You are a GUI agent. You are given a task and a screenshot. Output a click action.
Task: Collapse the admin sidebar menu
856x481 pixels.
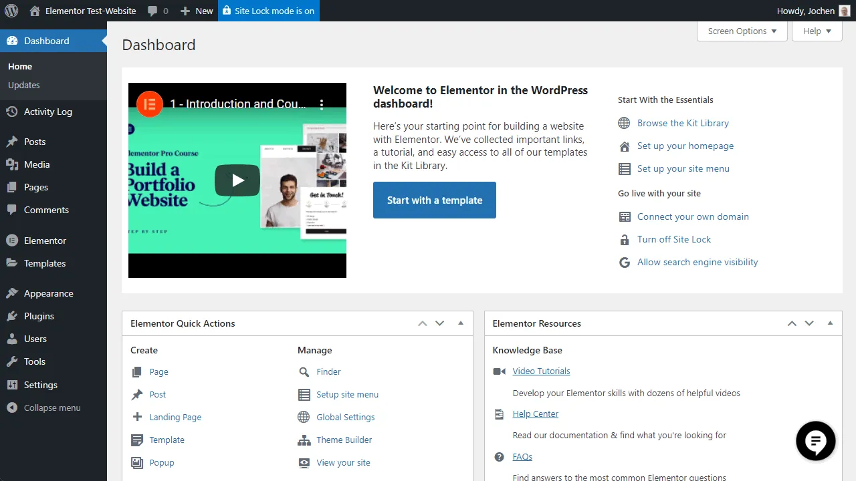pos(53,408)
